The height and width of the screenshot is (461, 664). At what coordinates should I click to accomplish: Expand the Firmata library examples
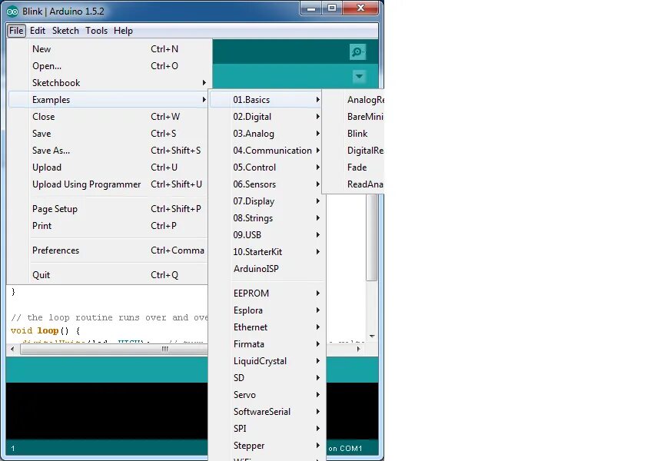[267, 344]
